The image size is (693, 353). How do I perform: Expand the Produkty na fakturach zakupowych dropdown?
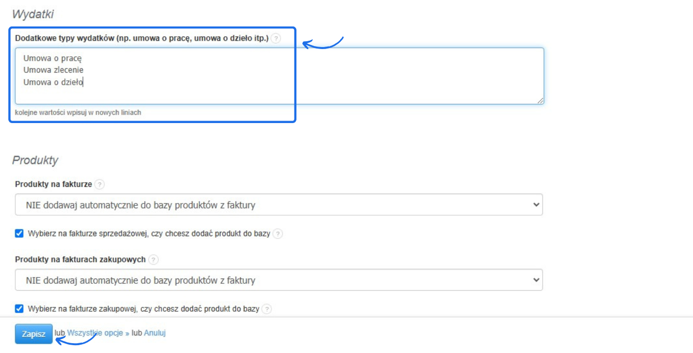click(x=279, y=280)
